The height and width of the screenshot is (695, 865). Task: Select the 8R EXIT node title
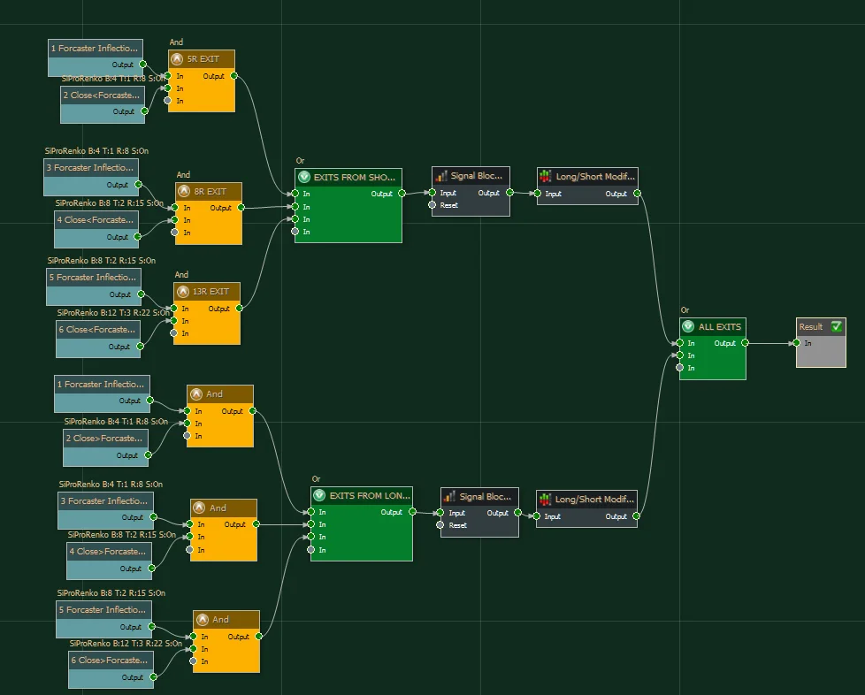[x=211, y=191]
